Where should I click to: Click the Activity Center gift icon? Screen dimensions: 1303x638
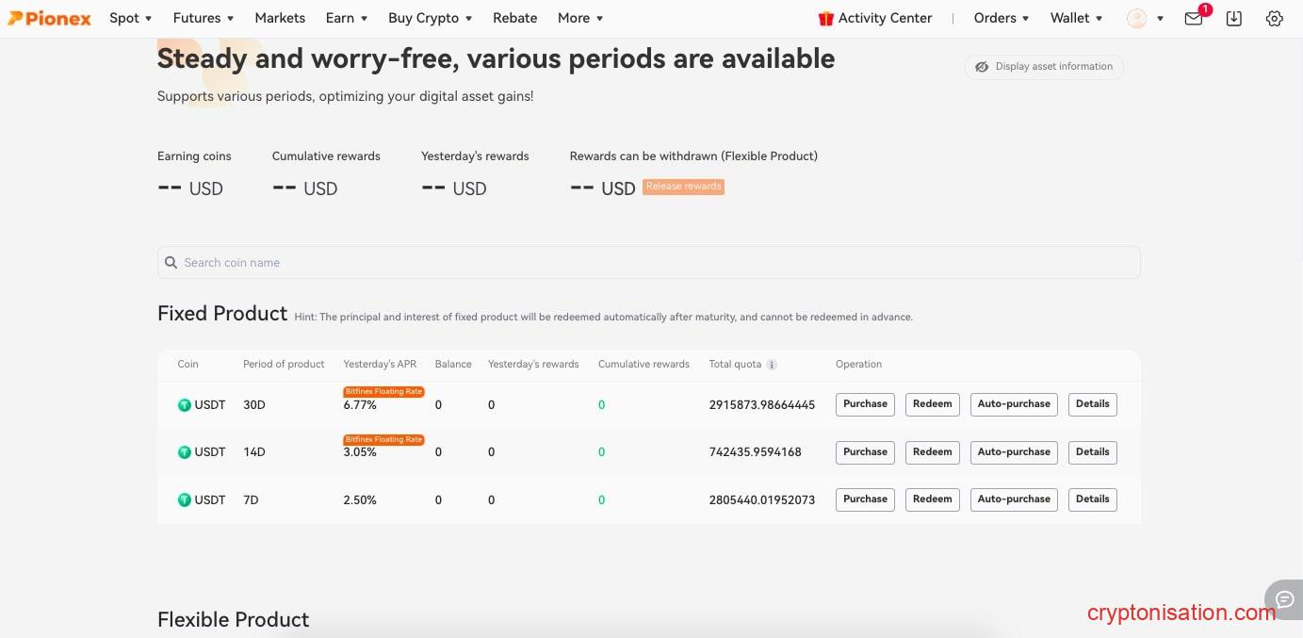pyautogui.click(x=826, y=18)
